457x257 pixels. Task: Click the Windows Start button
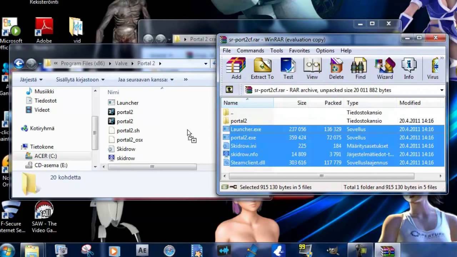point(7,250)
